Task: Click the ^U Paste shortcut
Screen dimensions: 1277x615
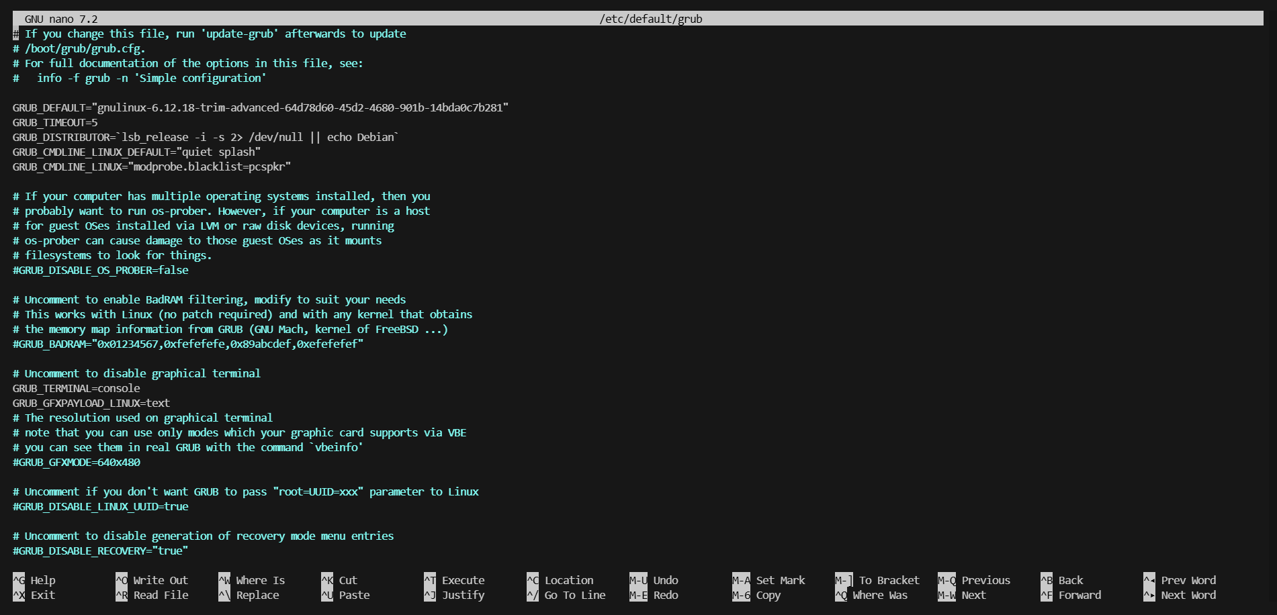Action: pyautogui.click(x=345, y=595)
